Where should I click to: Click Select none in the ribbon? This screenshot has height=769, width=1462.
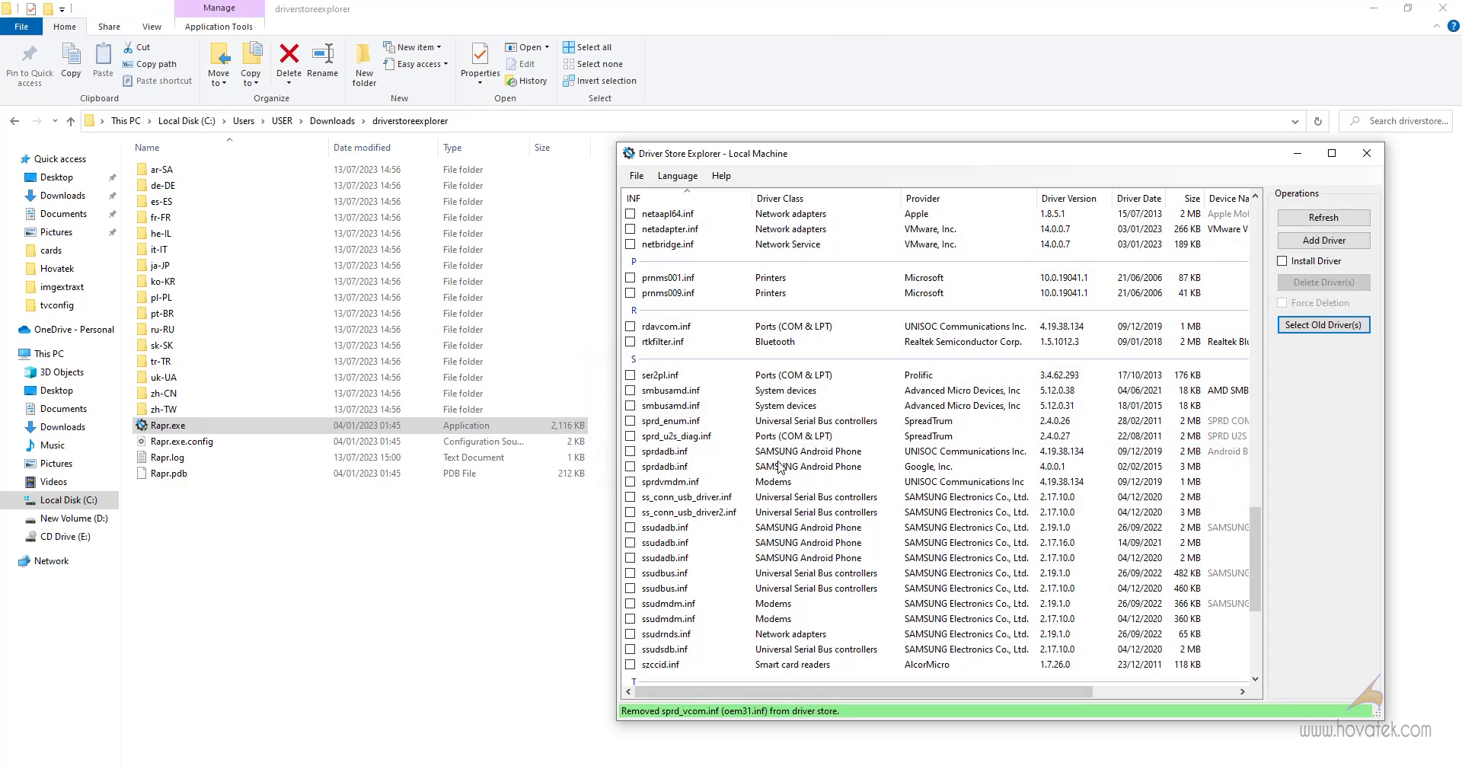593,64
